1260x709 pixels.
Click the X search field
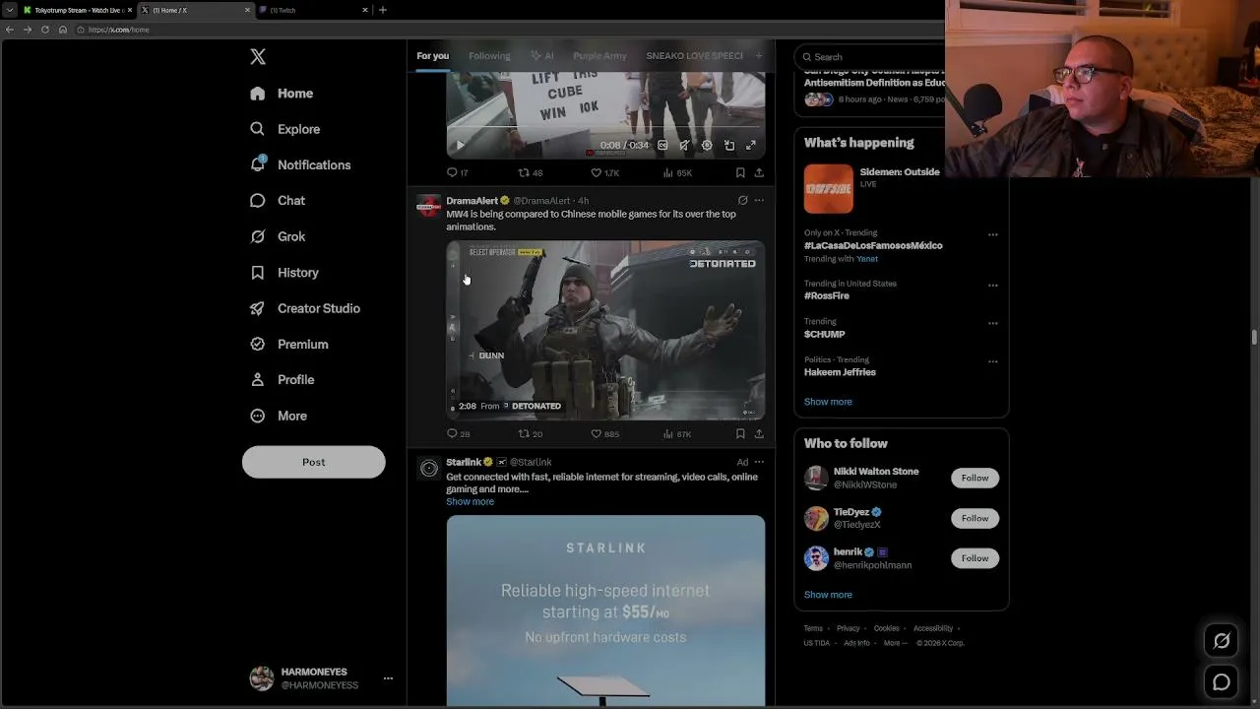tap(871, 57)
